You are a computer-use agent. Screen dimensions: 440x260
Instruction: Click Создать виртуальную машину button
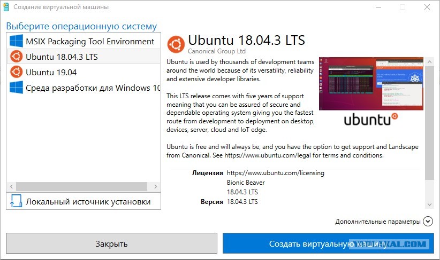[x=328, y=243]
